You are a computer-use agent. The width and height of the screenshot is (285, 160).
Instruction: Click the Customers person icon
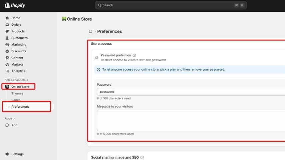click(7, 38)
